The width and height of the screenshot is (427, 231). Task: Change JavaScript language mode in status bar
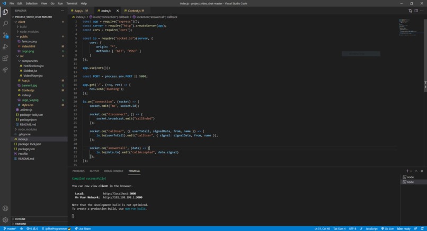pyautogui.click(x=371, y=228)
